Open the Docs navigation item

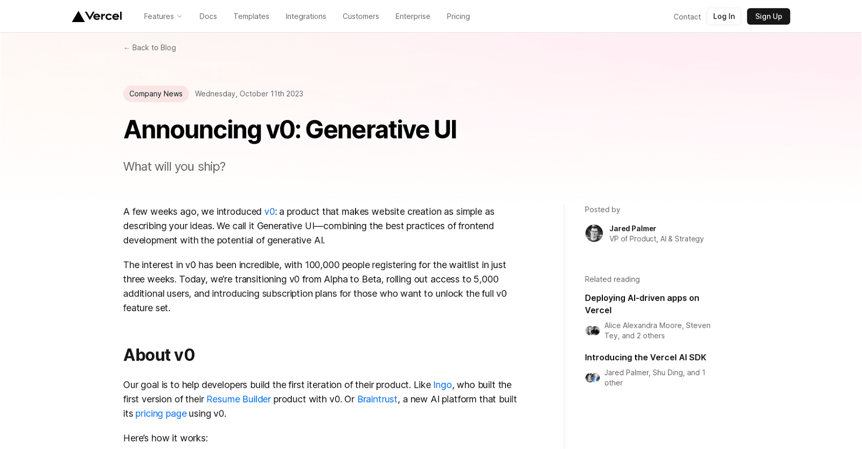[x=208, y=16]
